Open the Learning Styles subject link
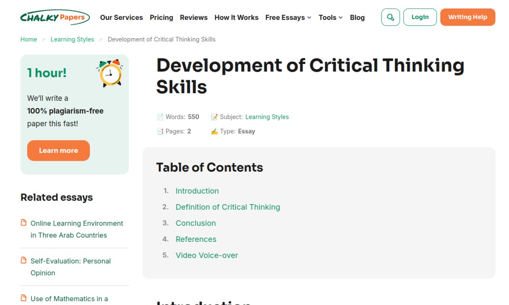Screen dimensions: 509x305 tap(267, 117)
